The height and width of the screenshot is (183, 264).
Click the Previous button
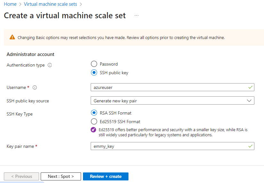click(x=21, y=176)
